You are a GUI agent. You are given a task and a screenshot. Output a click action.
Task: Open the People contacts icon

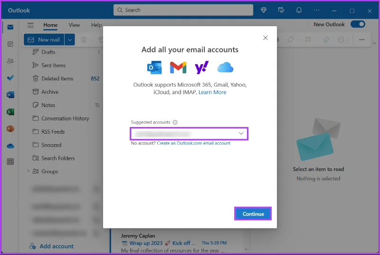coord(10,61)
